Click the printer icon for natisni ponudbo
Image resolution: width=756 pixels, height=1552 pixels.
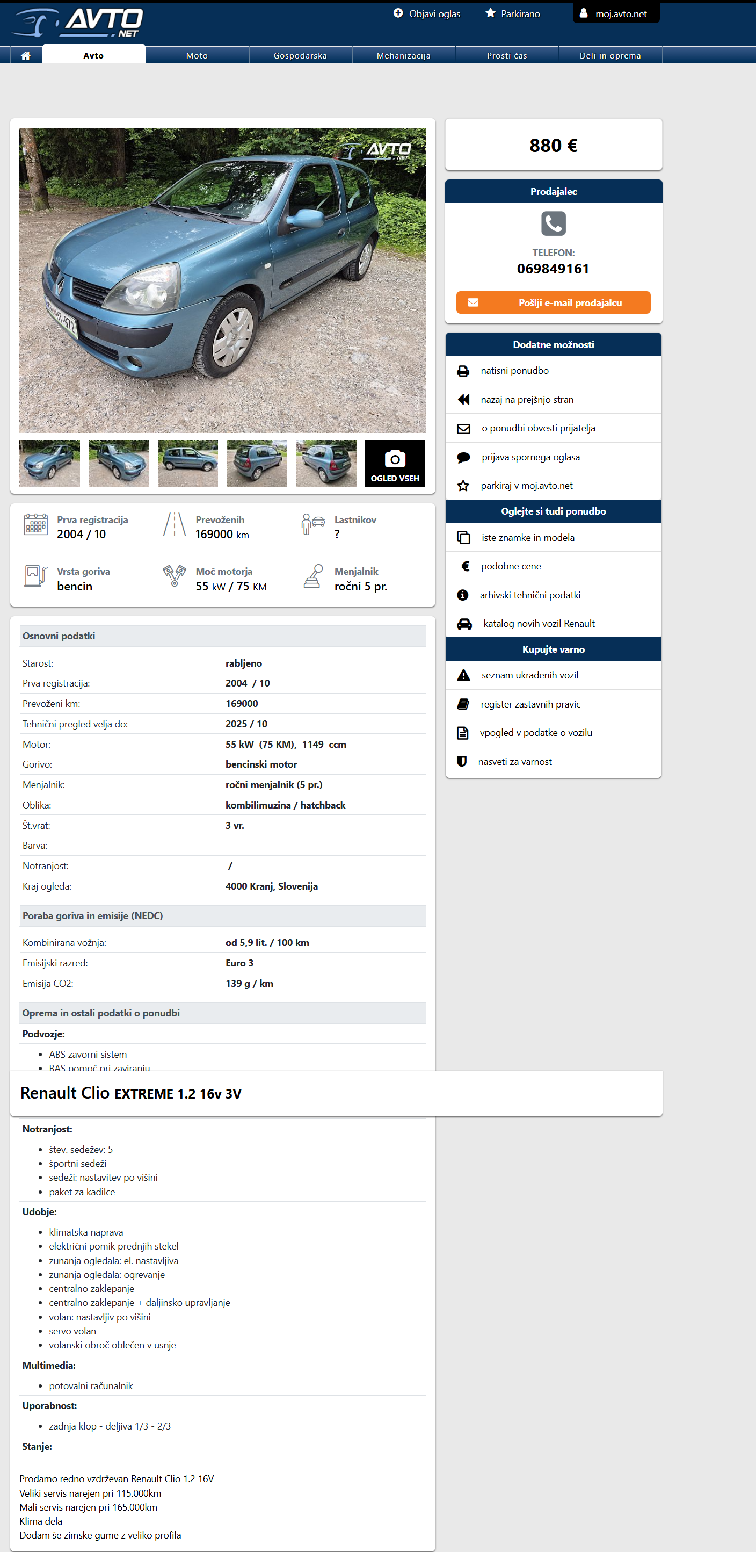[x=463, y=371]
